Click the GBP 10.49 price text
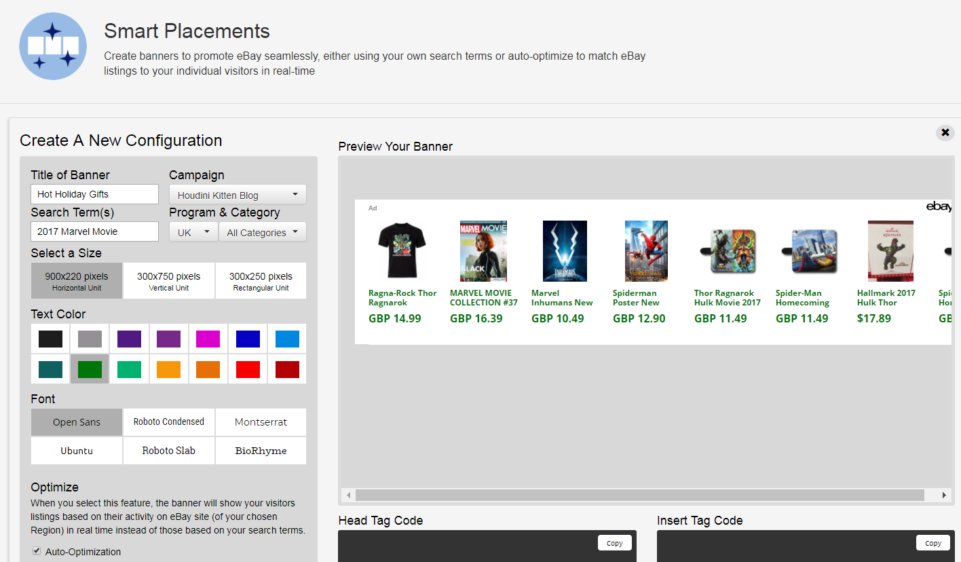This screenshot has width=961, height=562. click(558, 318)
